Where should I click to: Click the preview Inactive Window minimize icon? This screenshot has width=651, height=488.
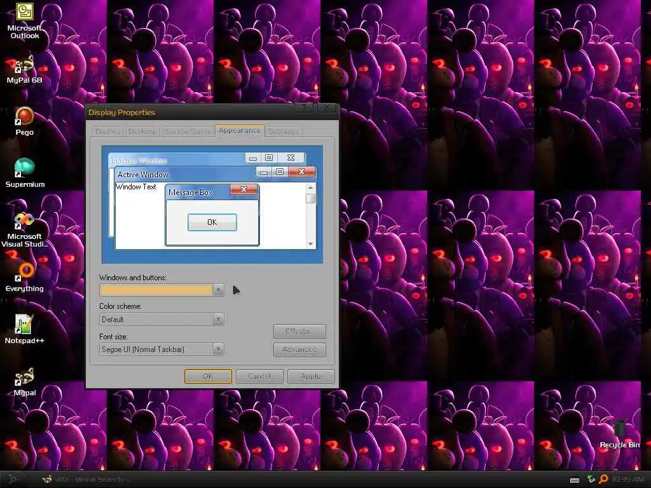pos(253,158)
